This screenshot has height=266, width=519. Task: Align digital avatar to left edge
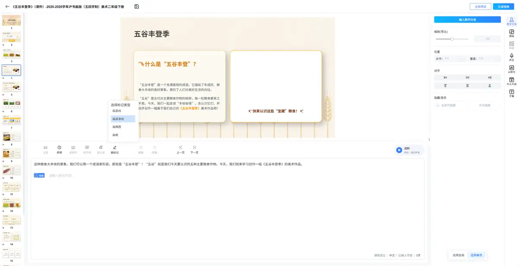click(445, 77)
